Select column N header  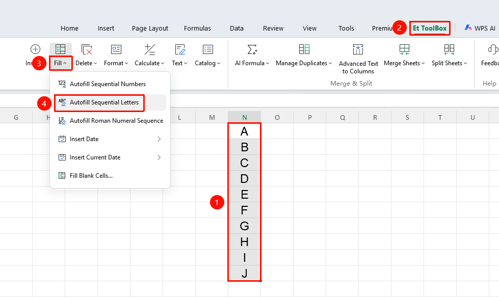click(245, 117)
